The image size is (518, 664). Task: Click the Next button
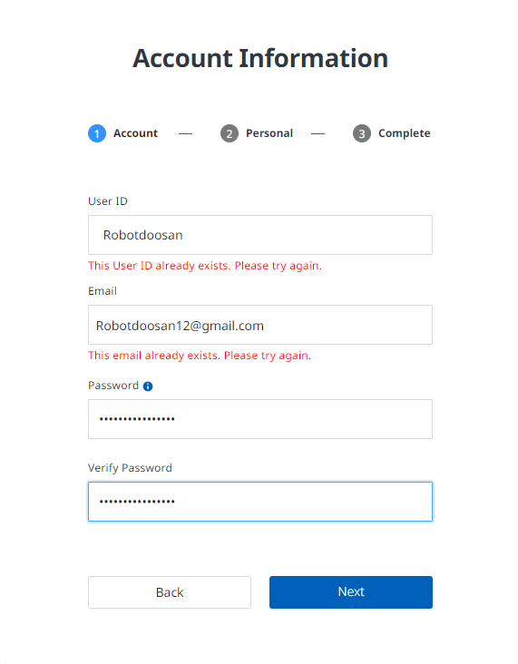[351, 592]
